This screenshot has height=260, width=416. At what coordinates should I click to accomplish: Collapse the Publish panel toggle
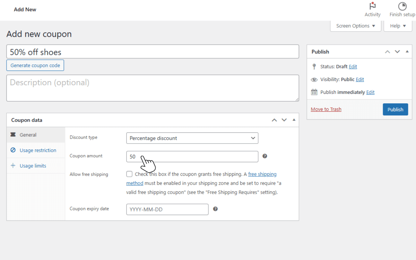(x=407, y=52)
